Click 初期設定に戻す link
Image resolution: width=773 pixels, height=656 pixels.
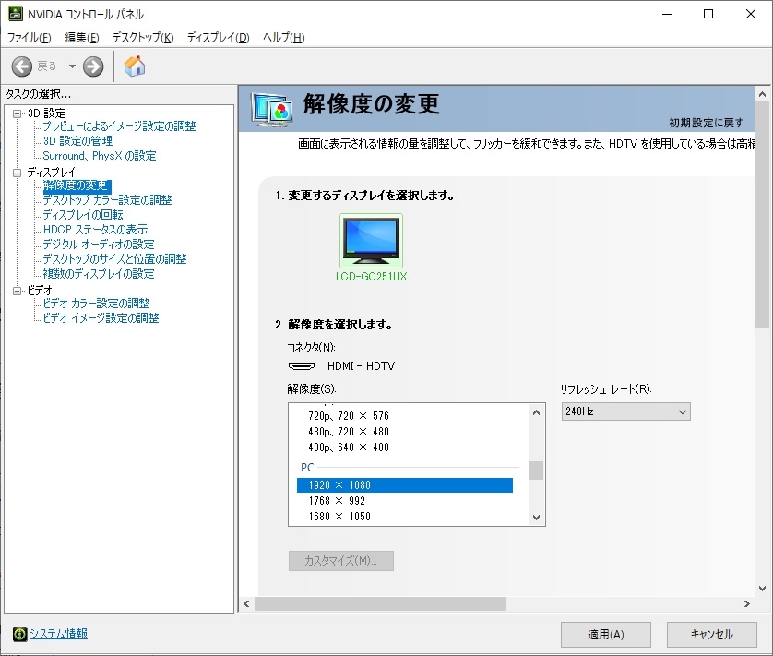tap(707, 123)
